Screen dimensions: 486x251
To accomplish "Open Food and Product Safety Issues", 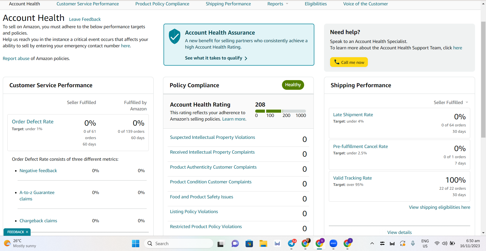I will [x=201, y=197].
